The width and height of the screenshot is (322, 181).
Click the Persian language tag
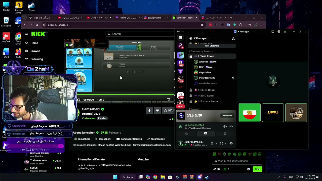[x=102, y=118]
